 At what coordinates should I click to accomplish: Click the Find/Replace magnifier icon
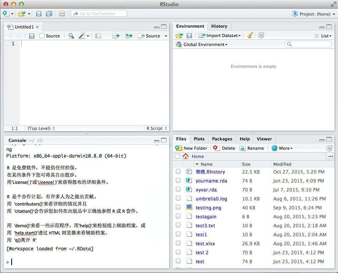(x=71, y=36)
